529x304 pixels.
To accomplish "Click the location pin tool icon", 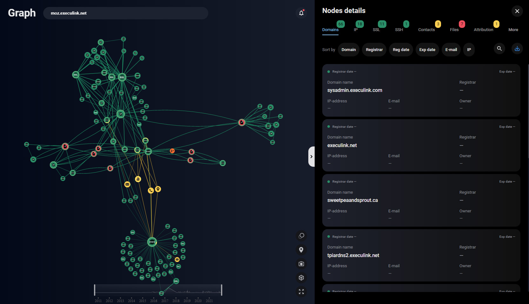I will click(x=301, y=250).
